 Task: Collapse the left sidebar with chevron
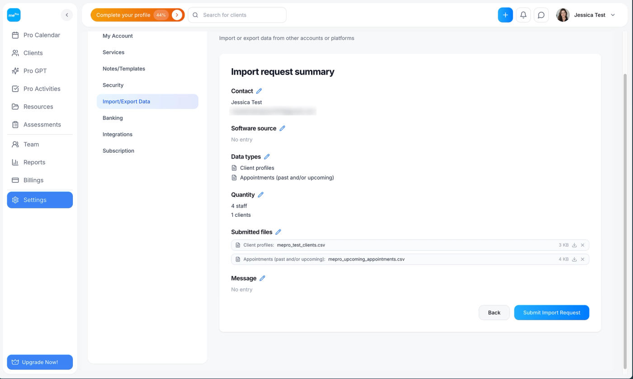[x=66, y=15]
